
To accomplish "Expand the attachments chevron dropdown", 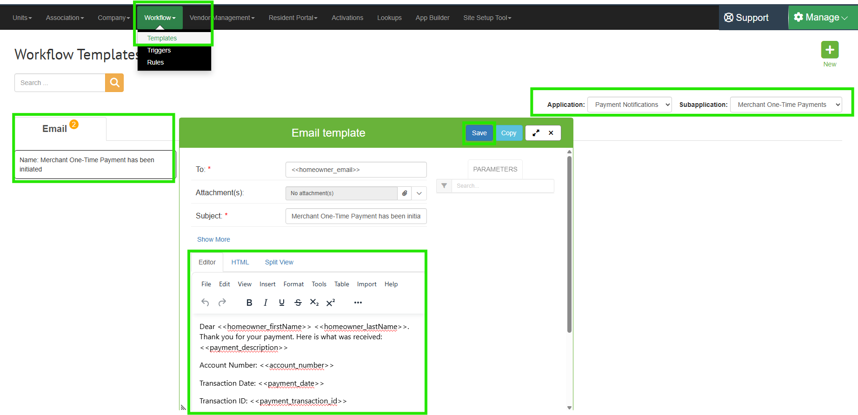I will pyautogui.click(x=419, y=193).
